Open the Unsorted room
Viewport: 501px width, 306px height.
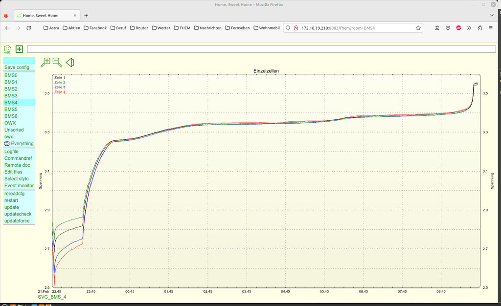point(14,130)
